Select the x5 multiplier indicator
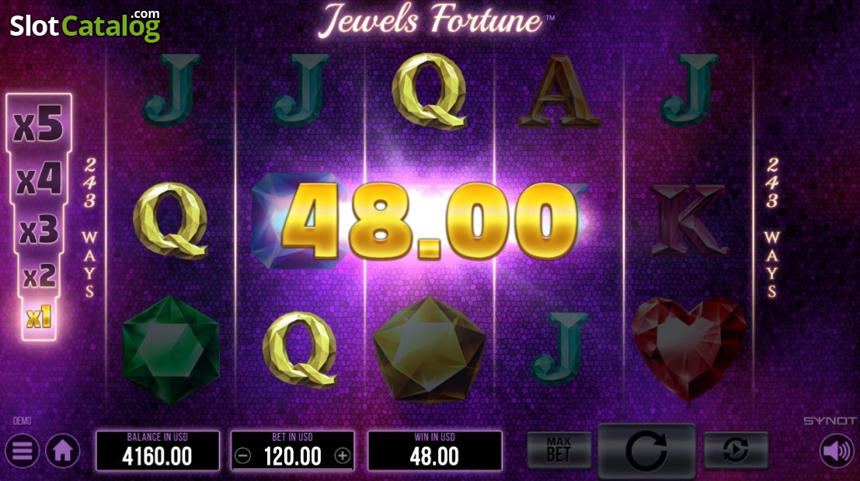 coord(38,125)
